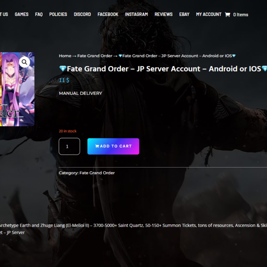Focus the quantity input field

tap(69, 146)
